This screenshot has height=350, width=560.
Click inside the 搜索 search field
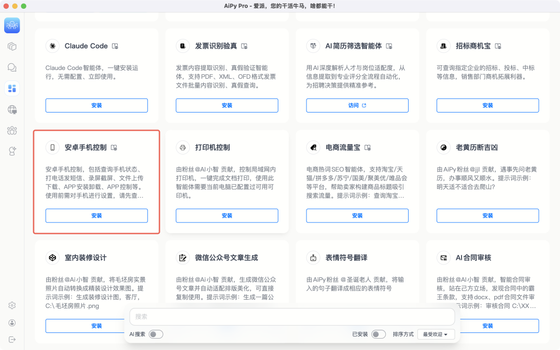click(x=291, y=317)
